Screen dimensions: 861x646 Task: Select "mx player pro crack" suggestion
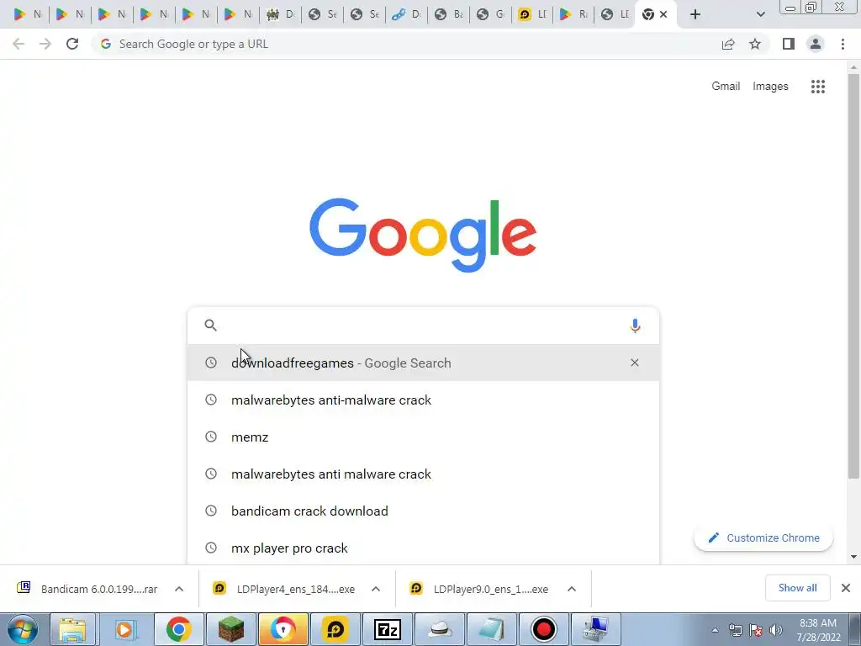[x=423, y=548]
